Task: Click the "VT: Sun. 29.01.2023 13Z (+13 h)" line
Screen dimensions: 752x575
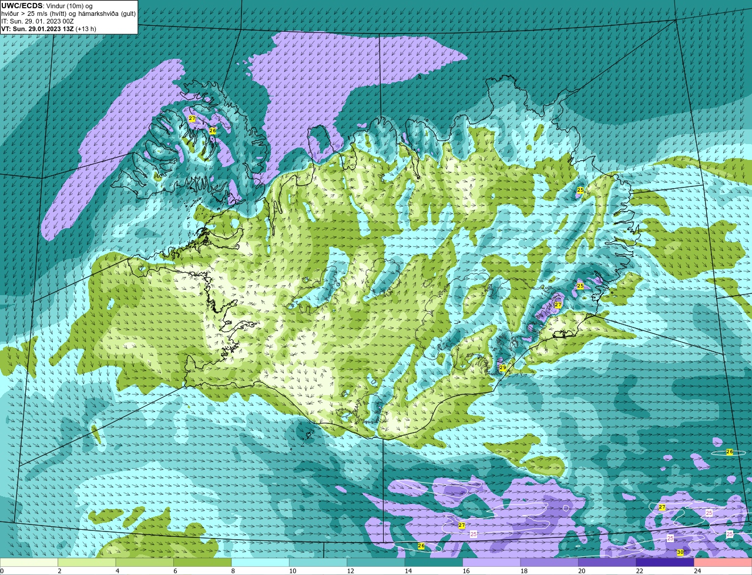Action: coord(49,29)
